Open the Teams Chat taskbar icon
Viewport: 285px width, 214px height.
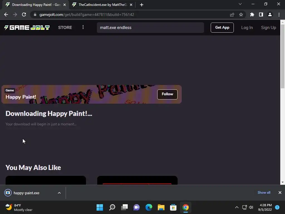(x=136, y=207)
